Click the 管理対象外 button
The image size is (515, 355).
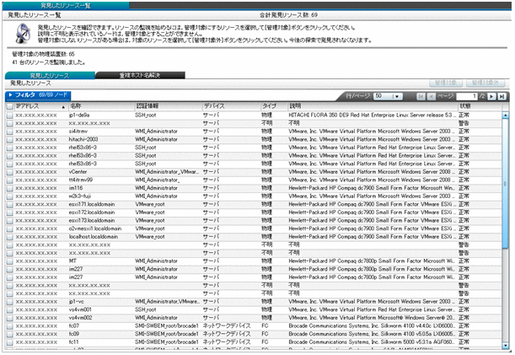coord(484,83)
